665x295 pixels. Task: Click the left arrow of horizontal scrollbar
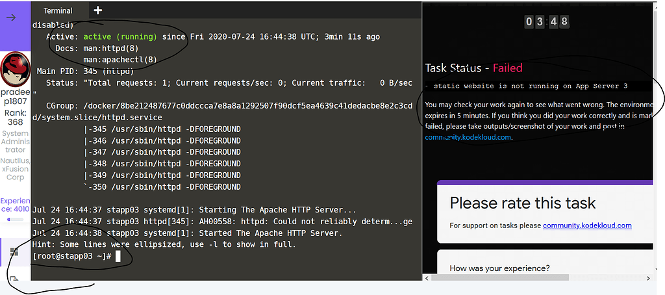pos(427,278)
